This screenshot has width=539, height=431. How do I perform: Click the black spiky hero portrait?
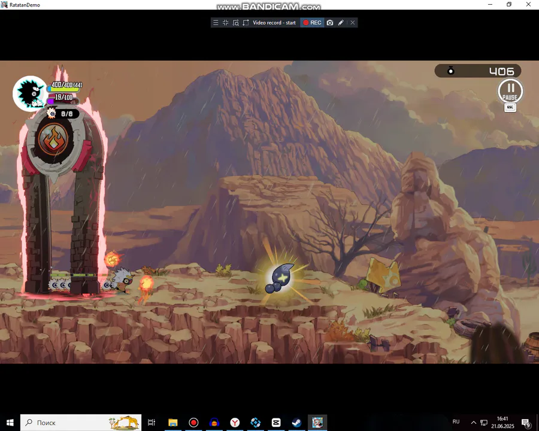coord(30,93)
